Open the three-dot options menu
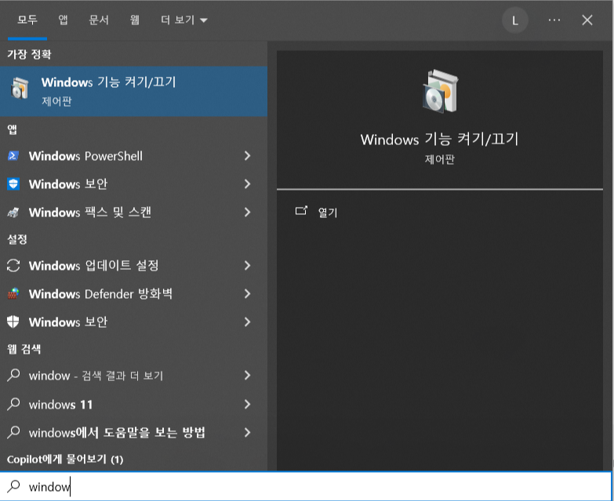Viewport: 614px width, 501px height. [554, 20]
